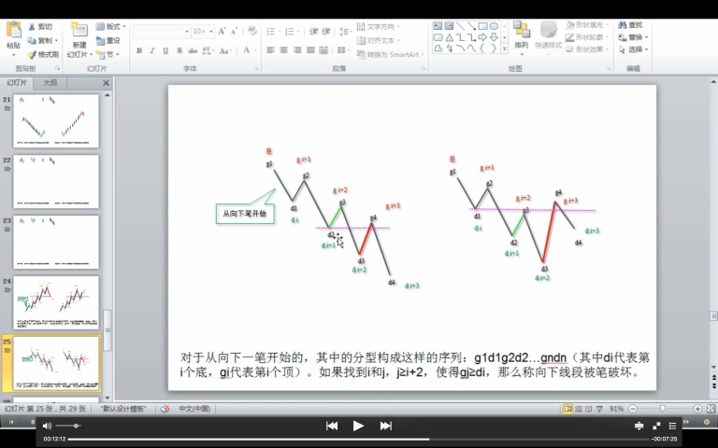Mute the video player volume icon
This screenshot has height=448, width=718.
tap(48, 426)
